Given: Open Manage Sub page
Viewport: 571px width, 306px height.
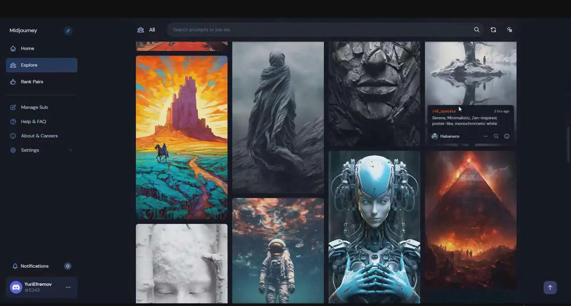Looking at the screenshot, I should (x=34, y=108).
